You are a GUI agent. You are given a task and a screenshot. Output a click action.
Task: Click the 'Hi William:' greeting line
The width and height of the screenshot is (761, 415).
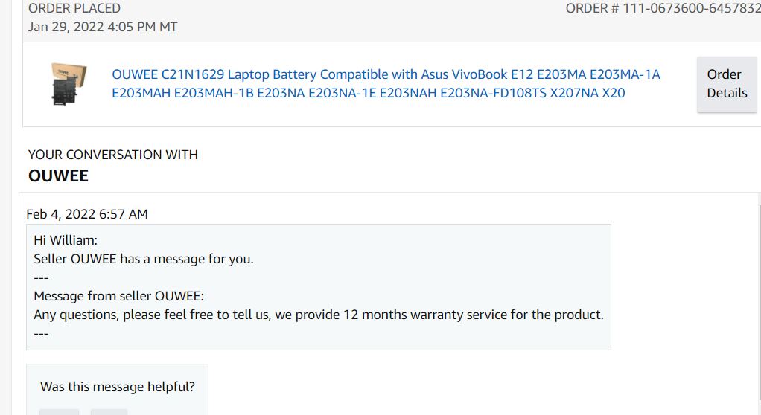click(66, 240)
